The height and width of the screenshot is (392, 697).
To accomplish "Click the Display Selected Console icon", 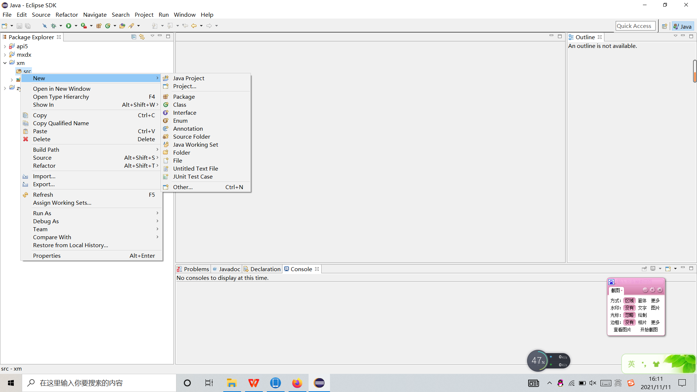I will point(653,269).
